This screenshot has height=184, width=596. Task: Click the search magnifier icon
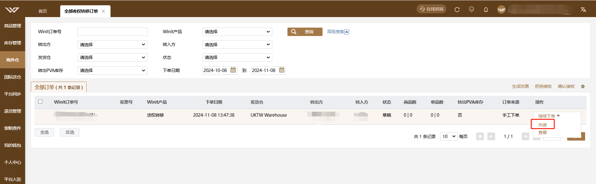(294, 32)
